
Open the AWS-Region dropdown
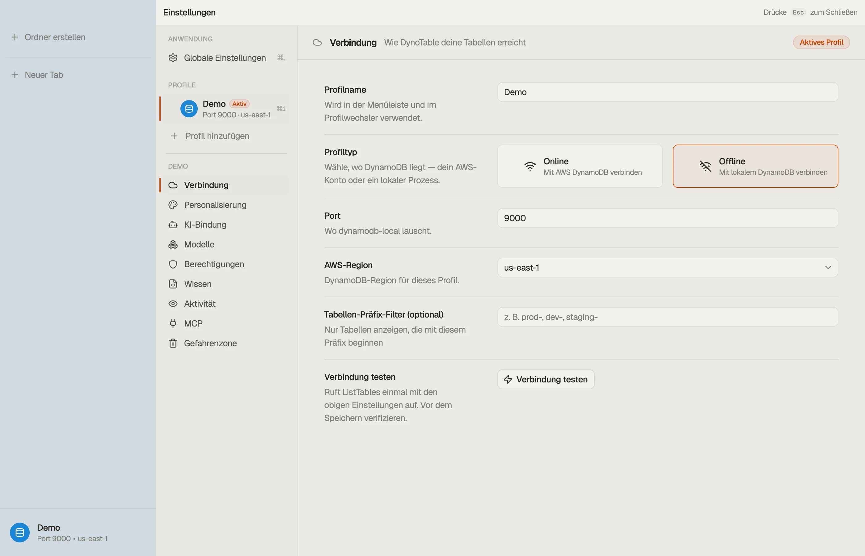click(668, 267)
